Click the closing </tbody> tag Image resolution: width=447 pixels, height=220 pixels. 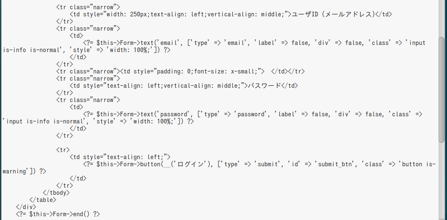click(56, 193)
